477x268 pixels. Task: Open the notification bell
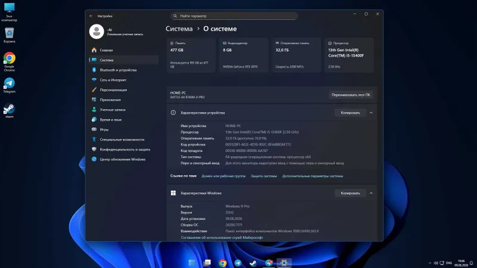tap(471, 263)
